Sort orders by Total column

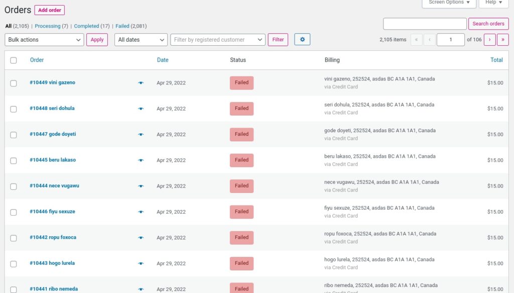(496, 60)
